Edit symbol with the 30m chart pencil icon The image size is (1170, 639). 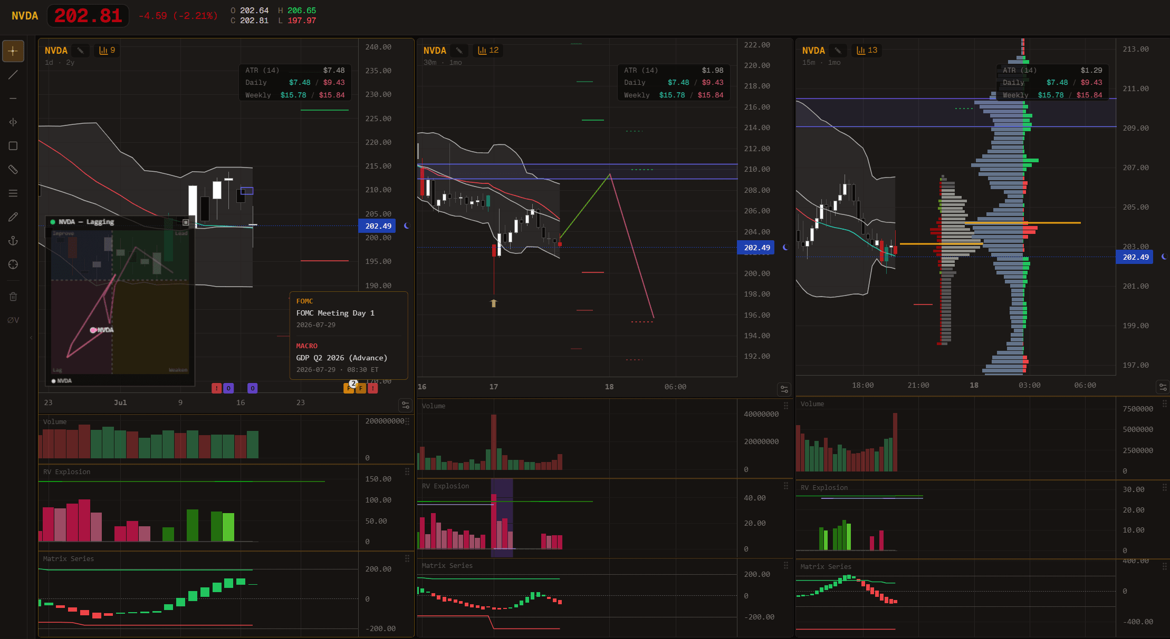pos(459,51)
